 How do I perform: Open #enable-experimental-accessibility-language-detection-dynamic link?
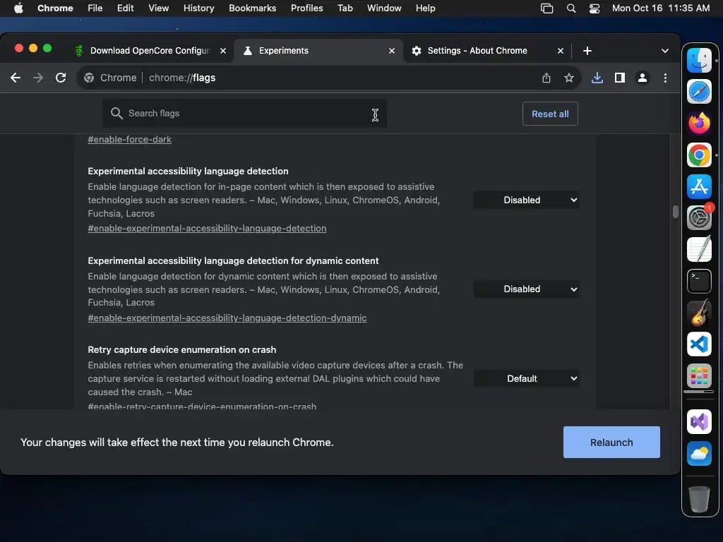(227, 318)
